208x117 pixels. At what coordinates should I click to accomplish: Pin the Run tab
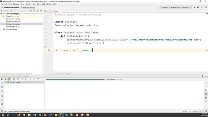tap(2, 100)
